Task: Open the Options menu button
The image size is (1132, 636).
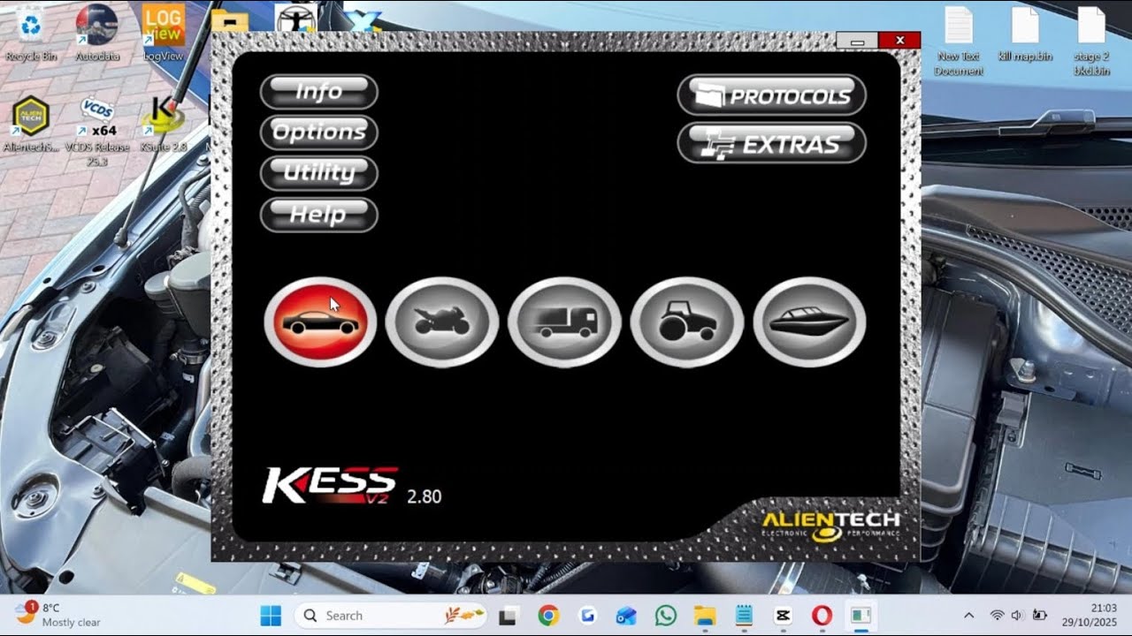Action: pos(319,132)
